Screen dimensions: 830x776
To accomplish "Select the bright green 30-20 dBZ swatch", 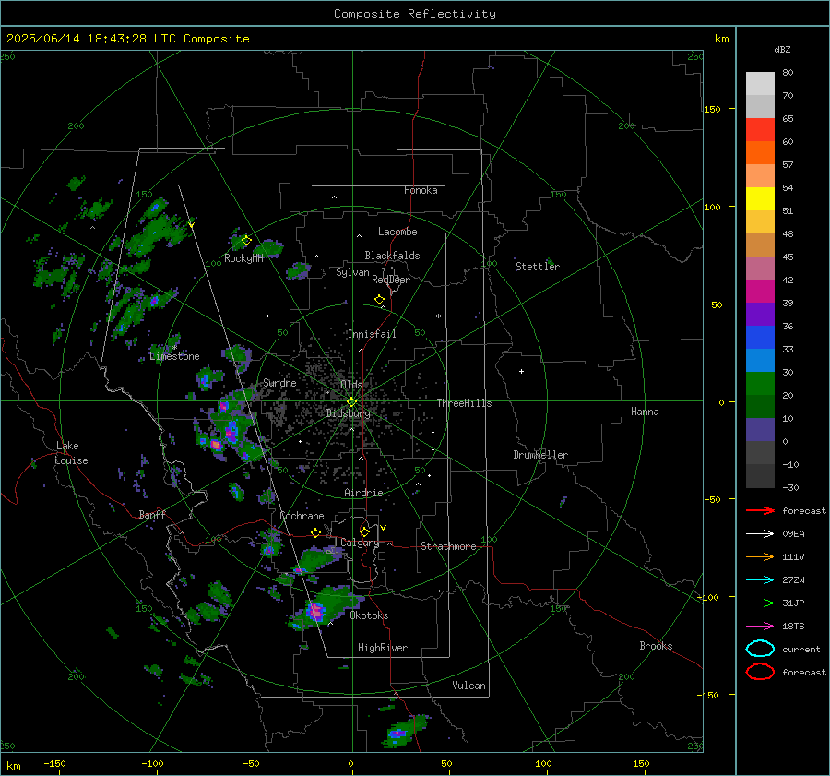I will (x=760, y=384).
